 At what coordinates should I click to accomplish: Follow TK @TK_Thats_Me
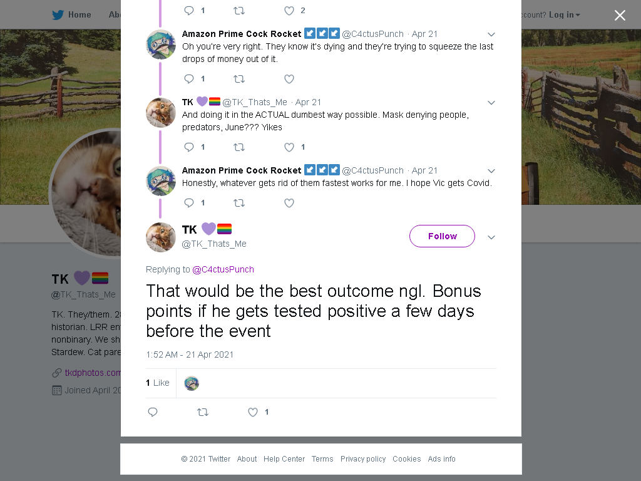tap(442, 236)
